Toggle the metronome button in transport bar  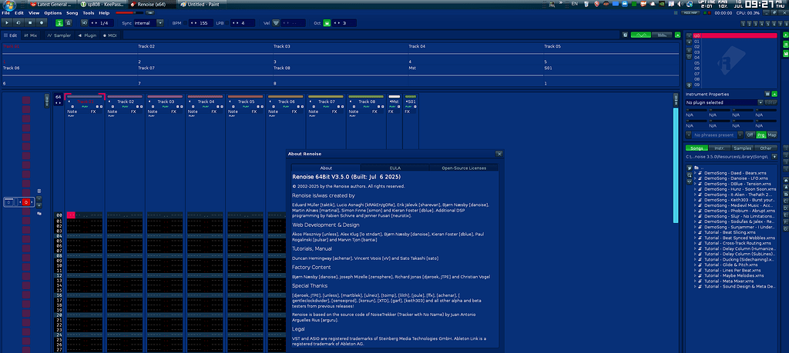point(69,22)
